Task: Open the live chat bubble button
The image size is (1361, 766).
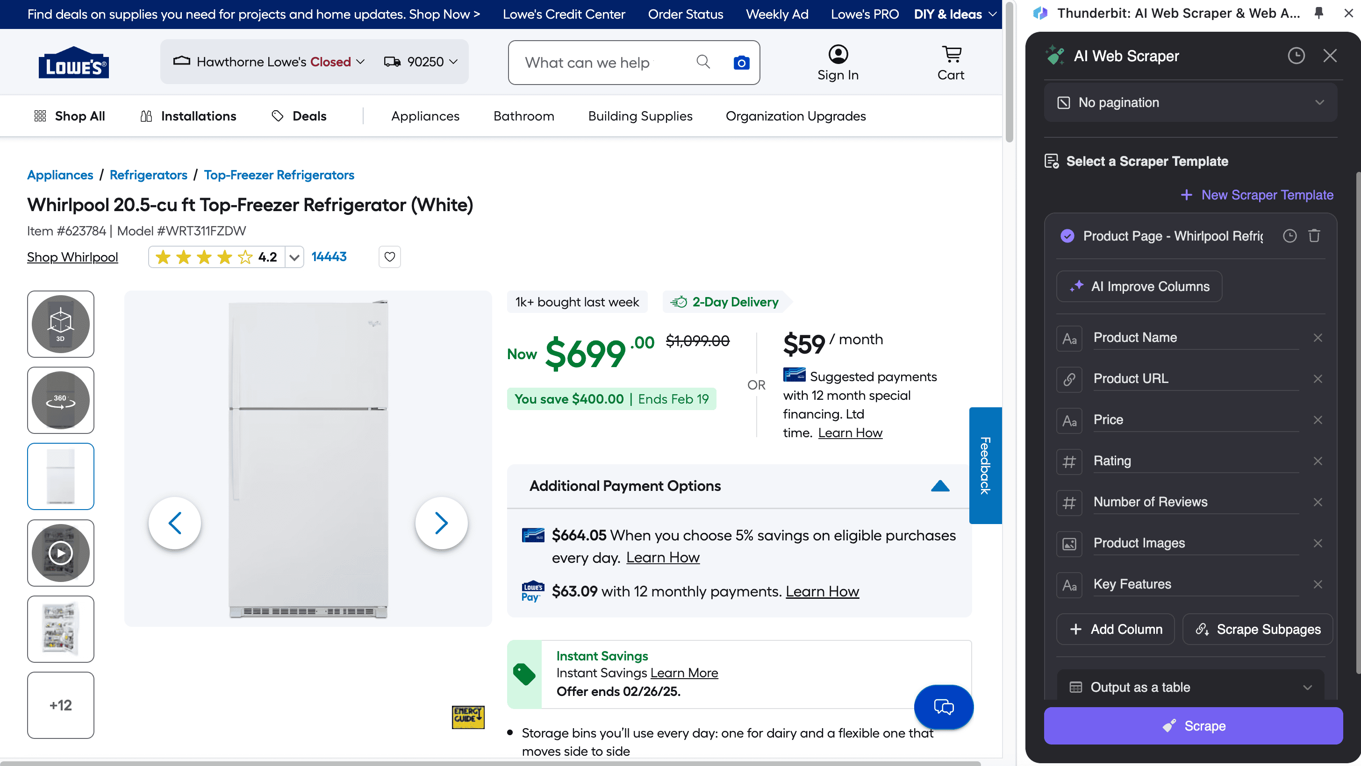Action: (x=944, y=707)
